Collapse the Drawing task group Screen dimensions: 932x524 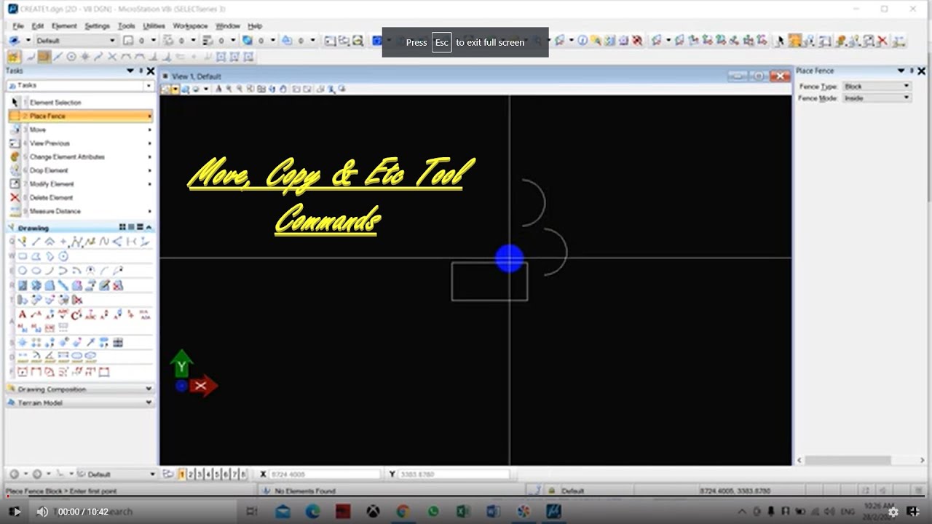(x=149, y=228)
